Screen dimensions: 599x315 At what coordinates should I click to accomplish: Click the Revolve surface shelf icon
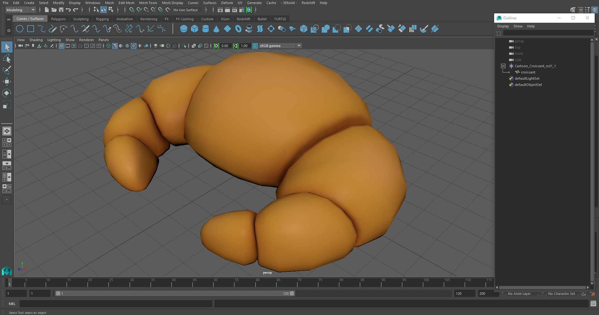249,29
